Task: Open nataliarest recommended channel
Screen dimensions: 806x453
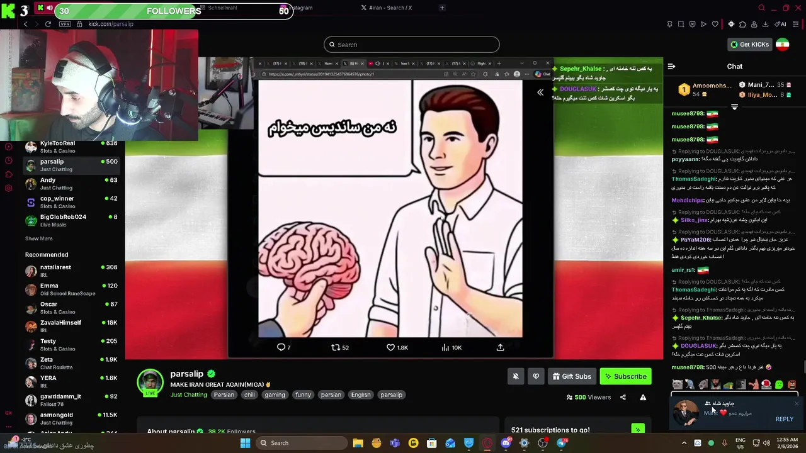Action: coord(71,271)
